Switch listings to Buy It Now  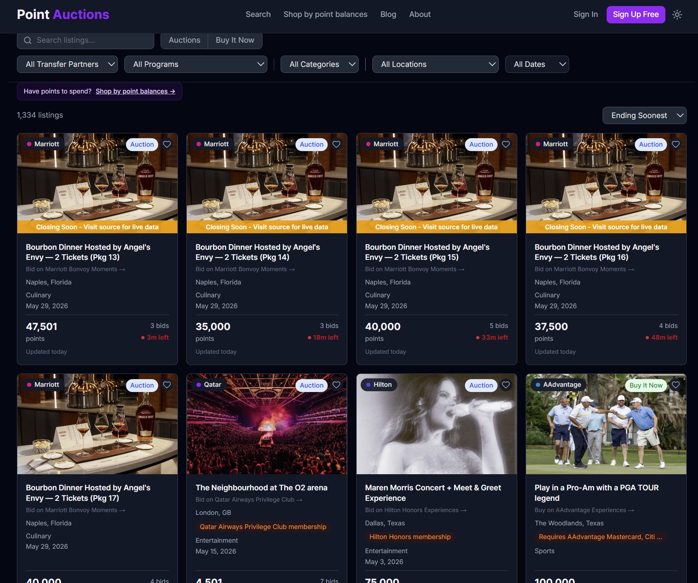click(x=235, y=40)
